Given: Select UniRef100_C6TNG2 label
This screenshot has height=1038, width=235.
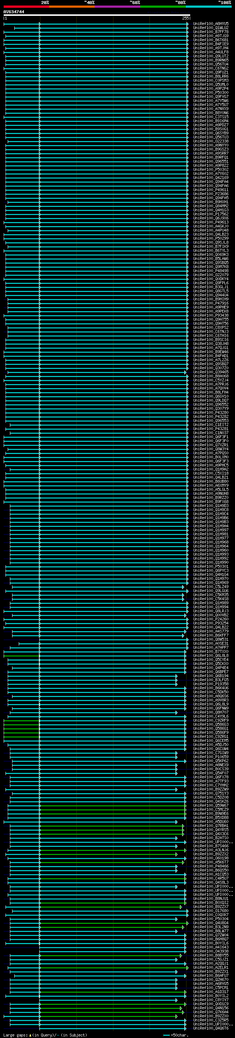Looking at the screenshot, I should click(x=211, y=68).
